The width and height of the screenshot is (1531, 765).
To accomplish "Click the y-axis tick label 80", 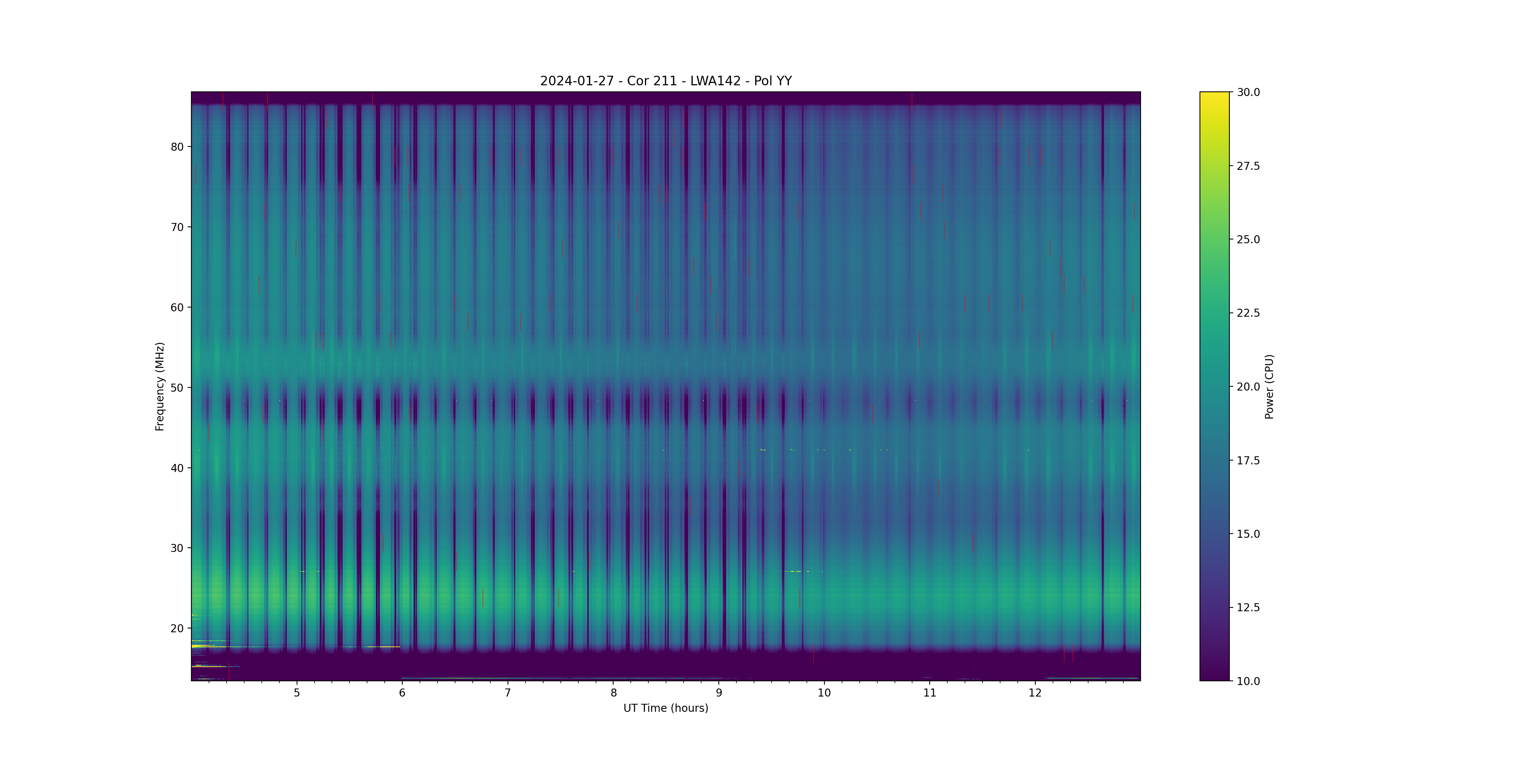I will tap(177, 147).
